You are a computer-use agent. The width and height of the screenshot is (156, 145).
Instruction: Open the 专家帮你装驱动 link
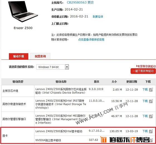pos(146,66)
